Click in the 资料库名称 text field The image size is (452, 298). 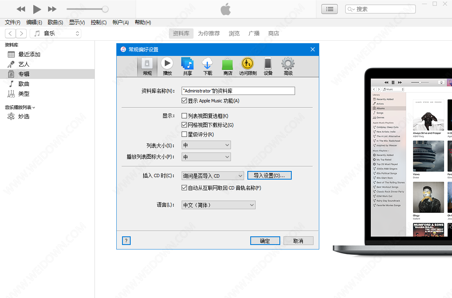pos(238,91)
